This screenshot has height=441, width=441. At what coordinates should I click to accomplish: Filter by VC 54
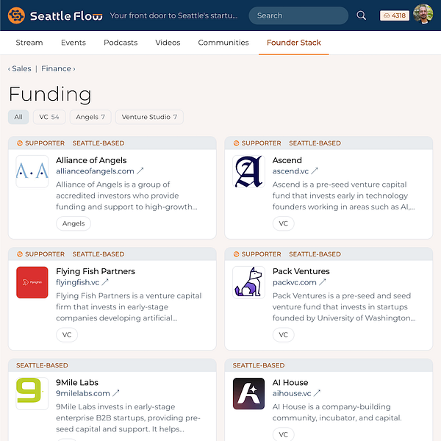(49, 117)
